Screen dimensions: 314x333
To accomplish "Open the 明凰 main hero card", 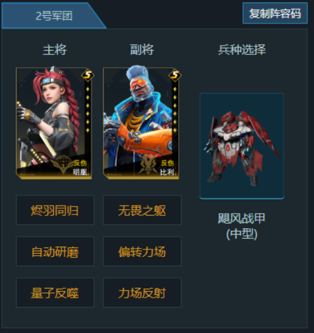I will click(x=54, y=123).
